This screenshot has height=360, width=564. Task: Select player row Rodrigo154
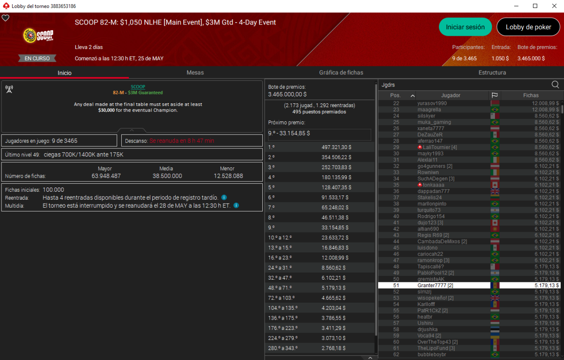tap(470, 216)
